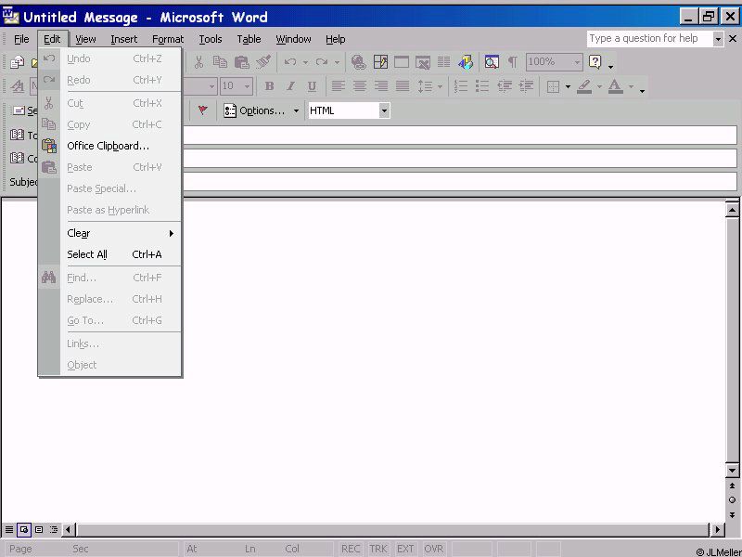Open the Insert Hyperlink globe icon
Screen dimensions: 742x557
(x=358, y=62)
